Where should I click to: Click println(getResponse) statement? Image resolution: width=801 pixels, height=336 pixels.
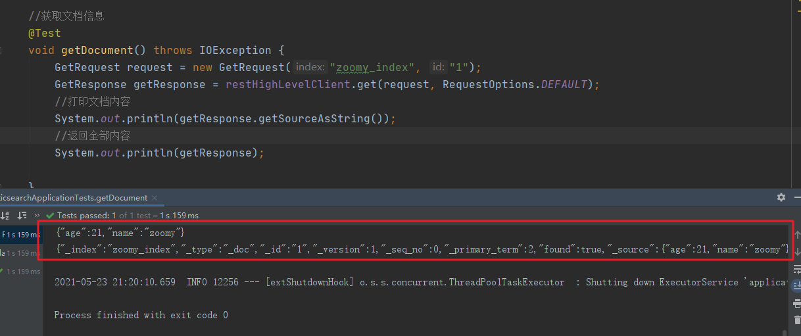[159, 153]
